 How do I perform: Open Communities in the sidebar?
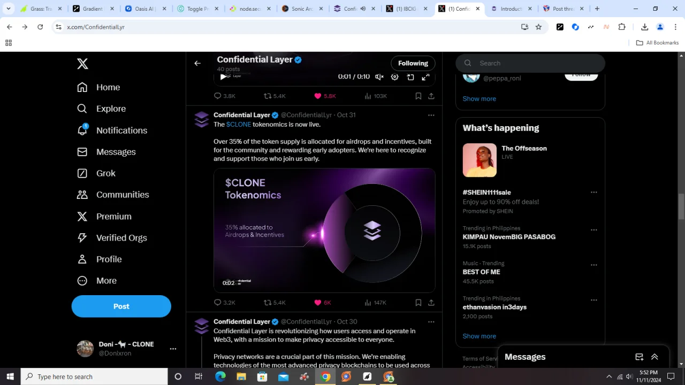(x=113, y=195)
